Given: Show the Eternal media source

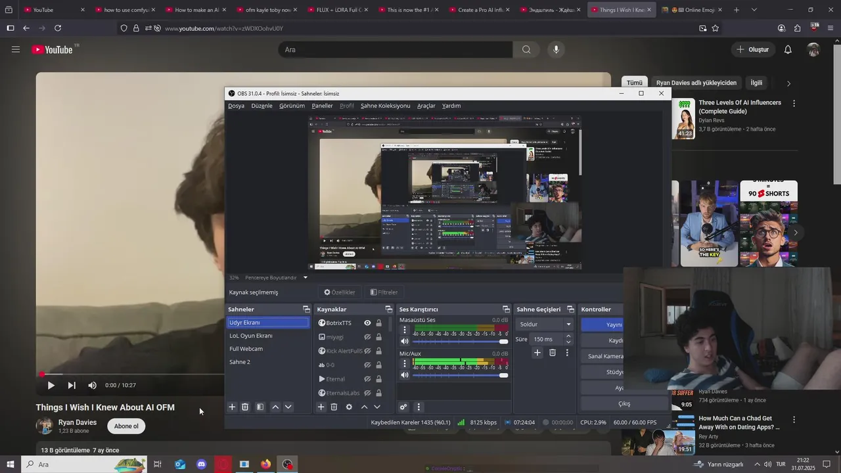Looking at the screenshot, I should (x=367, y=379).
